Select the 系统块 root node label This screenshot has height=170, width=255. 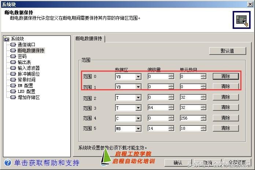[17, 39]
